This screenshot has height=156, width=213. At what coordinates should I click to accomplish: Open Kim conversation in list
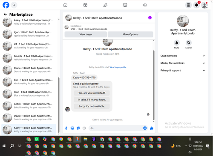pyautogui.click(x=29, y=82)
